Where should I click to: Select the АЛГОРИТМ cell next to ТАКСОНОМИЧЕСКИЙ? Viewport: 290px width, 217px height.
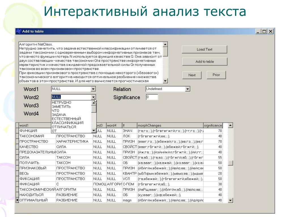(74, 190)
